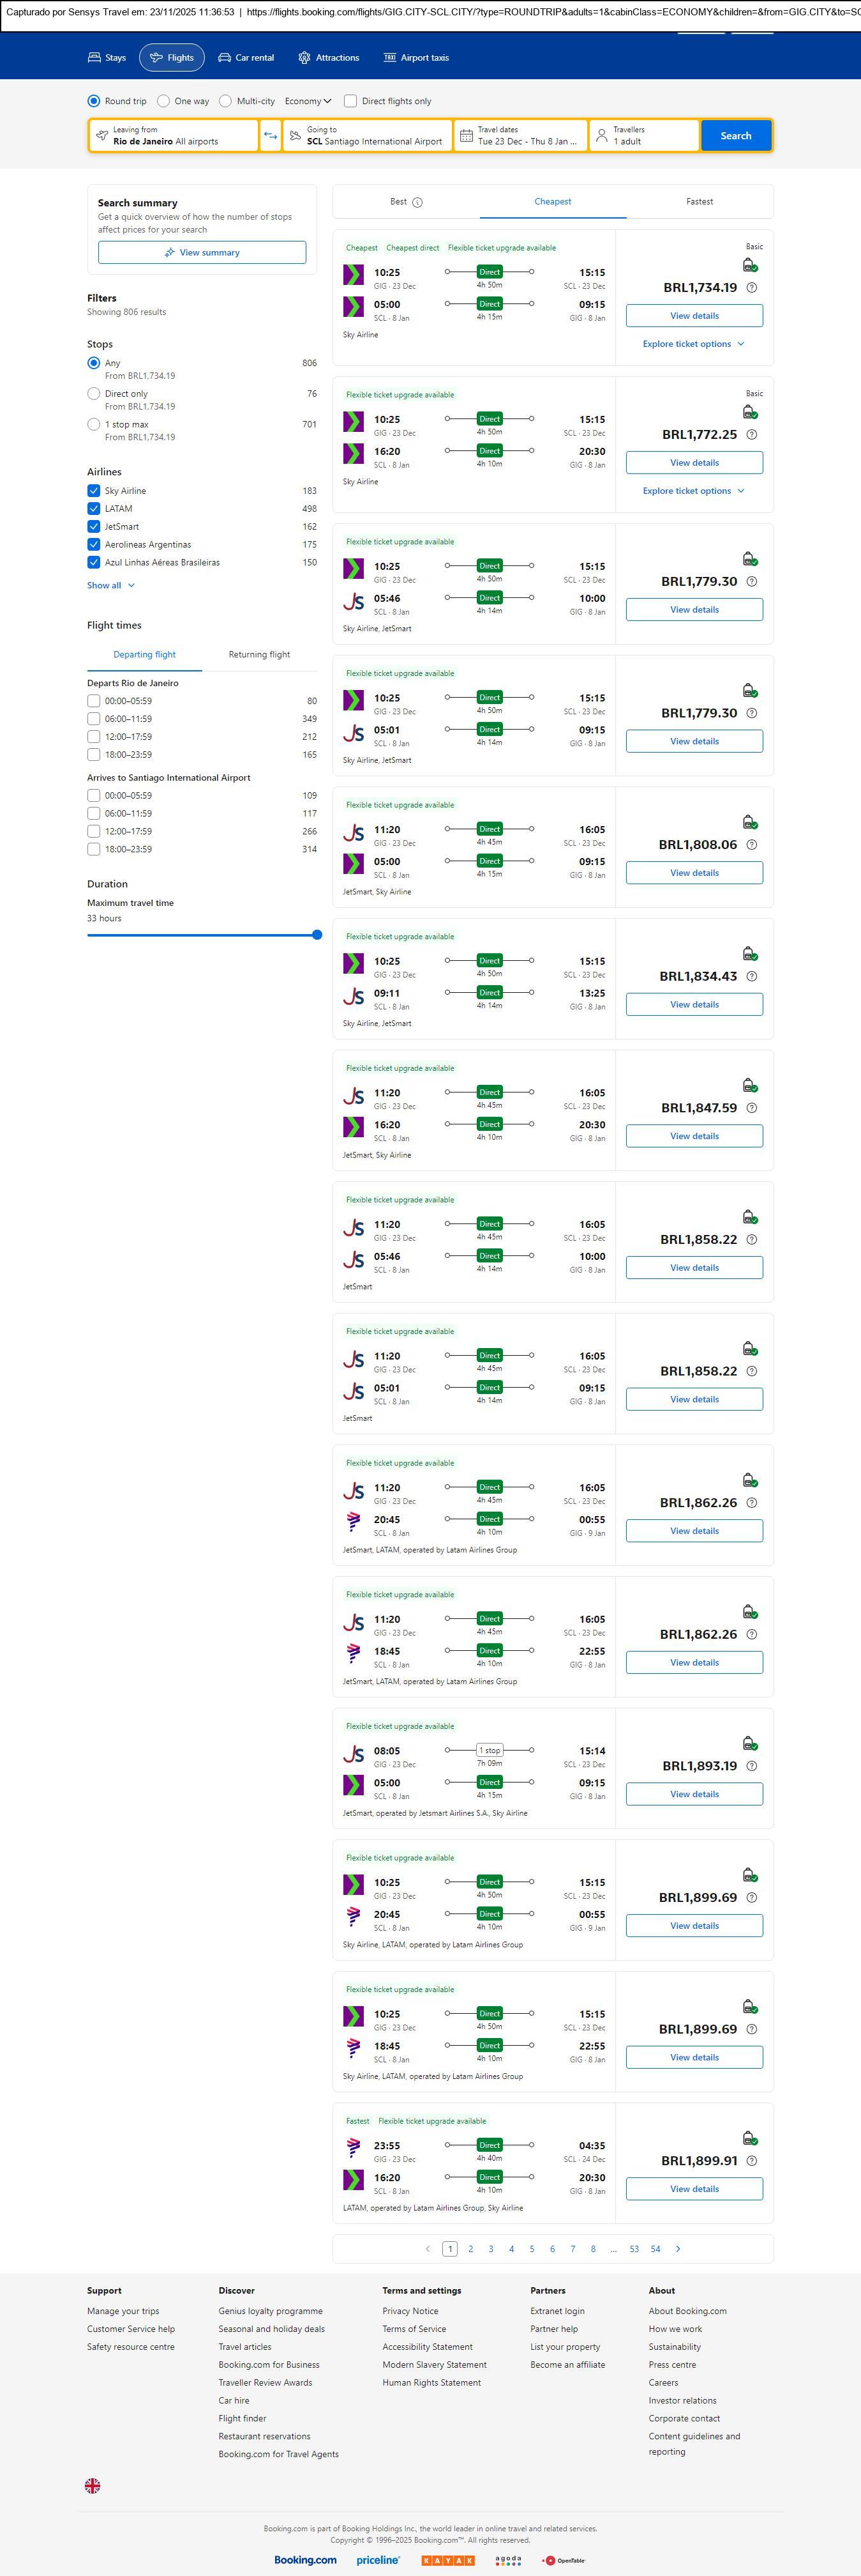
Task: Switch to the Fastest results tab
Action: pyautogui.click(x=699, y=202)
